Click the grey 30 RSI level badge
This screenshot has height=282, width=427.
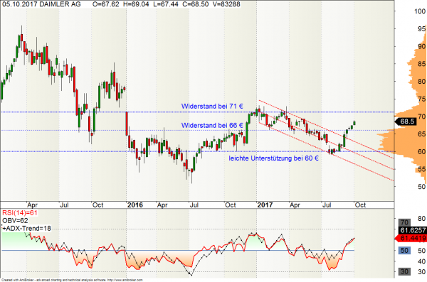tap(404, 271)
